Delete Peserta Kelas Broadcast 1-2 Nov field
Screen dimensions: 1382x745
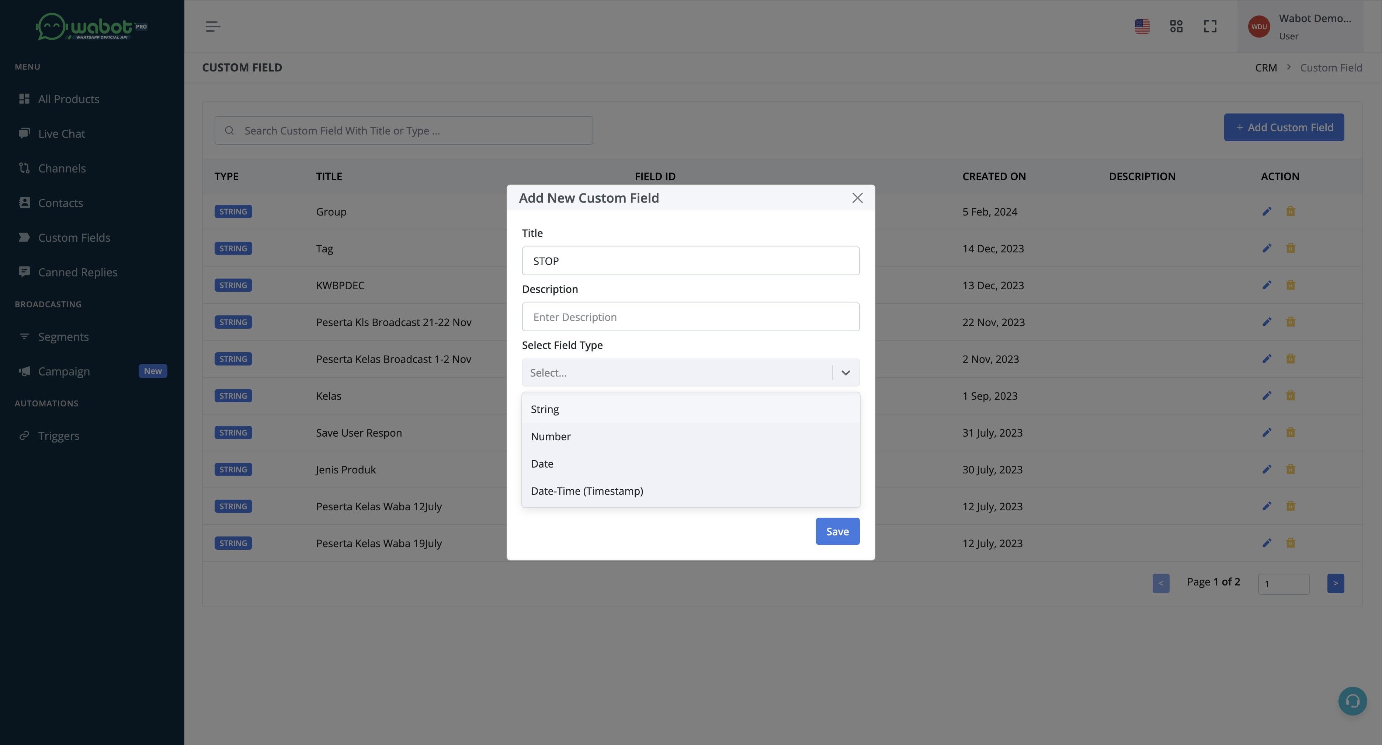(x=1290, y=358)
